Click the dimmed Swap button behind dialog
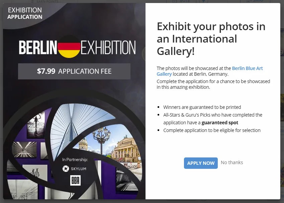 (255, 1)
